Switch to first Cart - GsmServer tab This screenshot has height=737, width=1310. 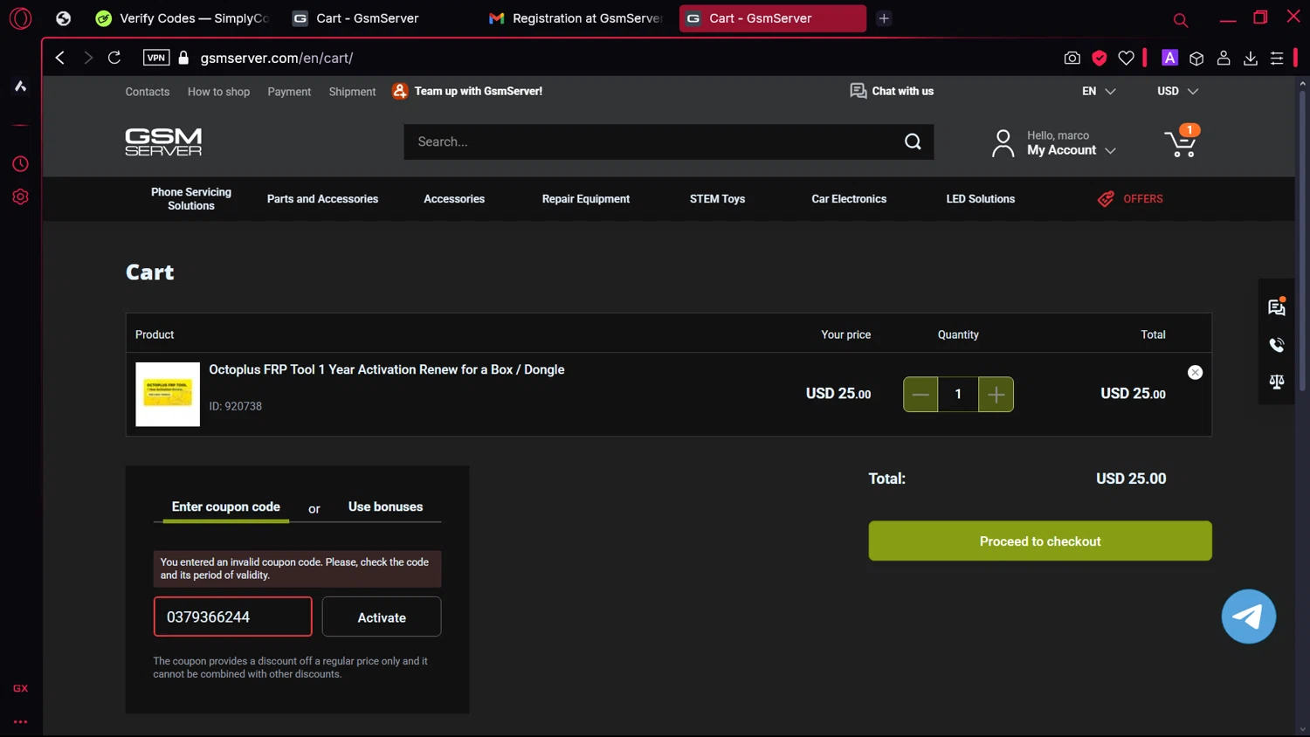click(380, 18)
